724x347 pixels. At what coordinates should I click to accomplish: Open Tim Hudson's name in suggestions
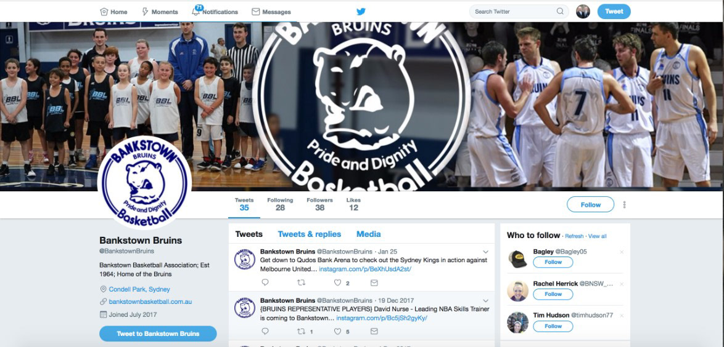pos(551,315)
